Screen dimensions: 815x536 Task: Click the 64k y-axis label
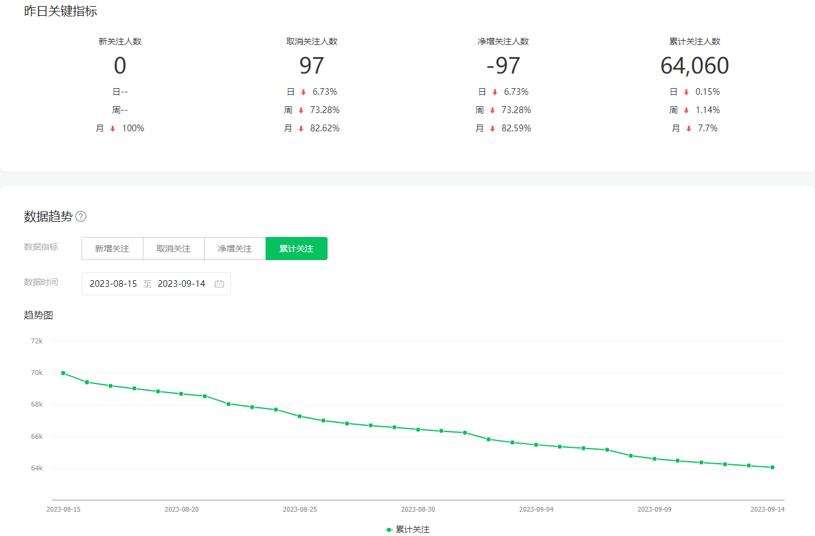tap(36, 468)
